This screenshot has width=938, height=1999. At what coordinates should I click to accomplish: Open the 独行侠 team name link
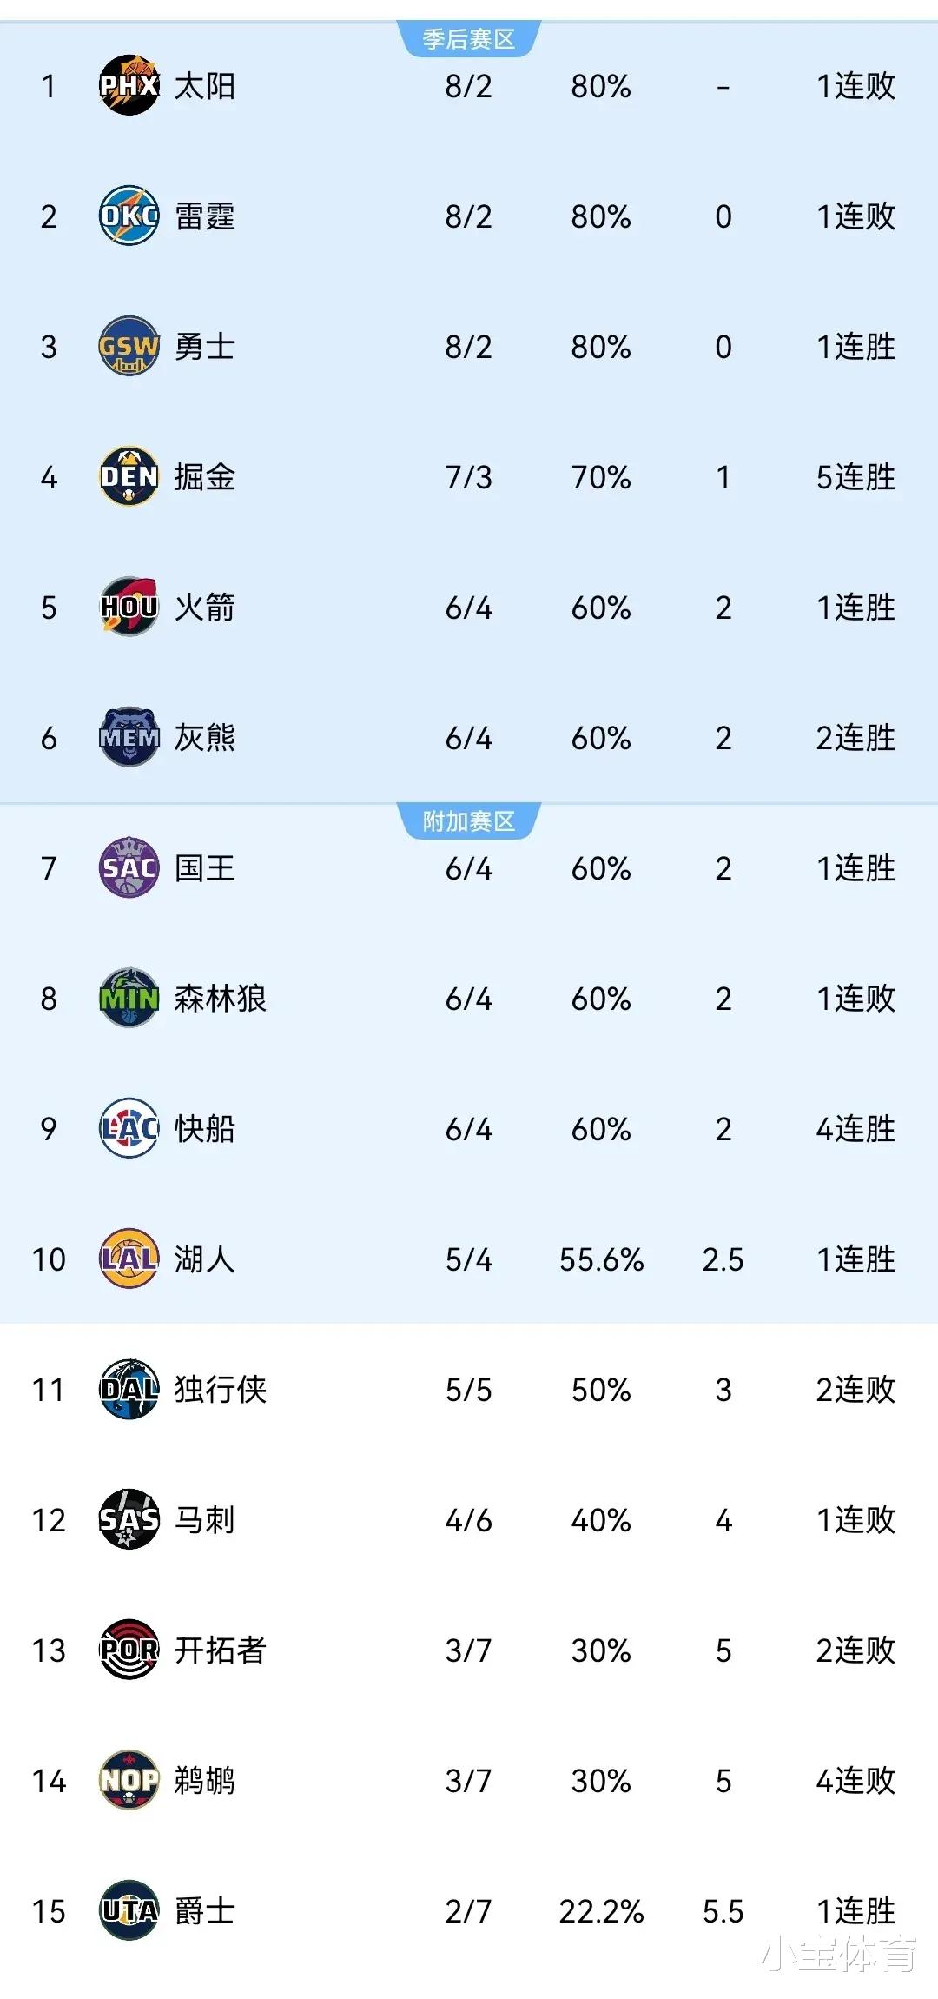221,1389
